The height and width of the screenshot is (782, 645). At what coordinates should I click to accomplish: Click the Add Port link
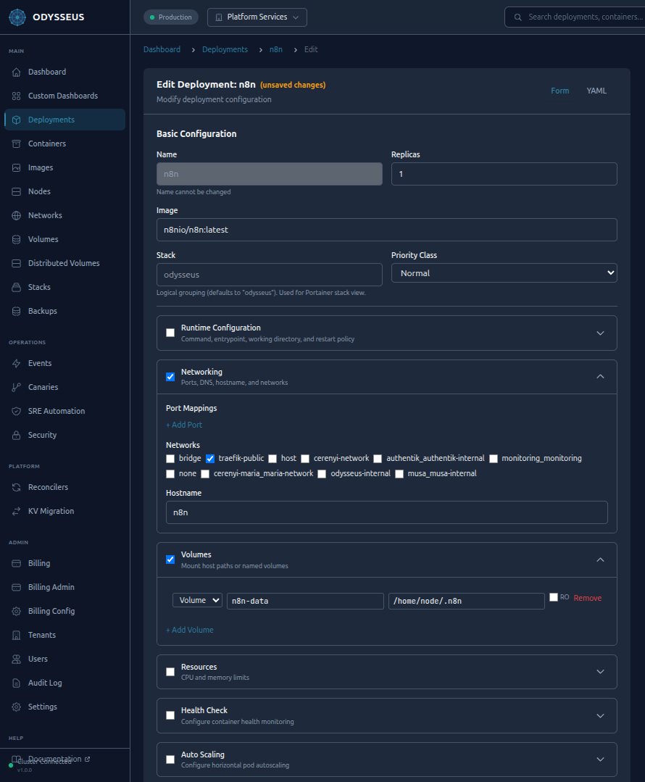click(183, 424)
